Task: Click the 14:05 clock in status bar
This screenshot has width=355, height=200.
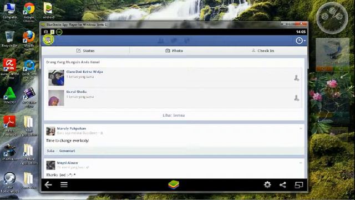Action: tap(301, 32)
